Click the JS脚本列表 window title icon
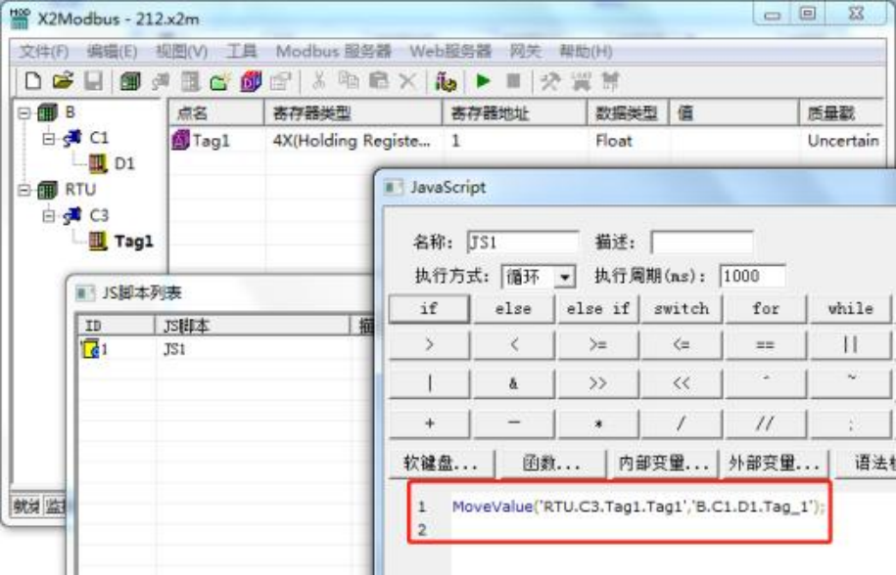The height and width of the screenshot is (575, 896). point(85,293)
